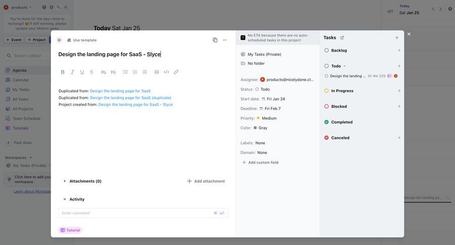
Task: Click the Tutorial badge button
Action: click(x=70, y=230)
